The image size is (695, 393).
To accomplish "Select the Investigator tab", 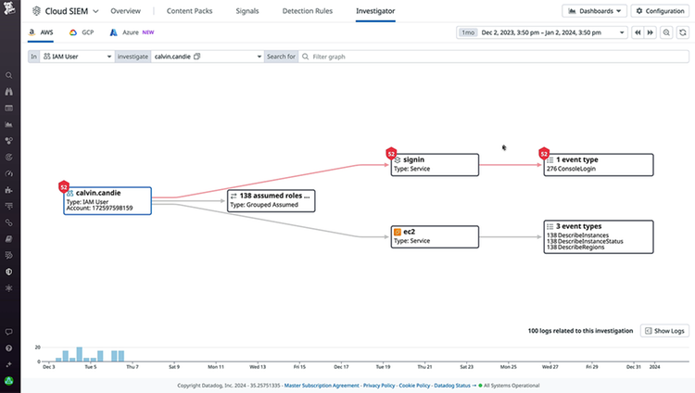I will pyautogui.click(x=375, y=11).
